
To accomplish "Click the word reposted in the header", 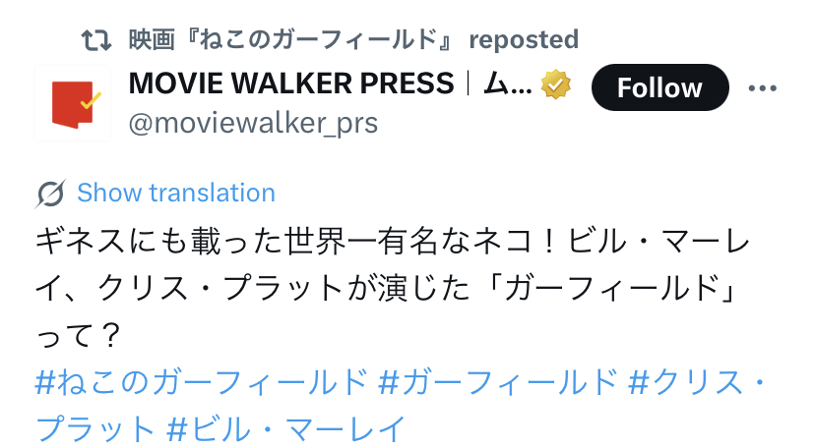I will click(x=524, y=40).
